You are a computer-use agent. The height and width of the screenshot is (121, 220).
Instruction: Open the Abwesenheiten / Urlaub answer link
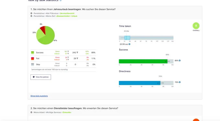67,16
